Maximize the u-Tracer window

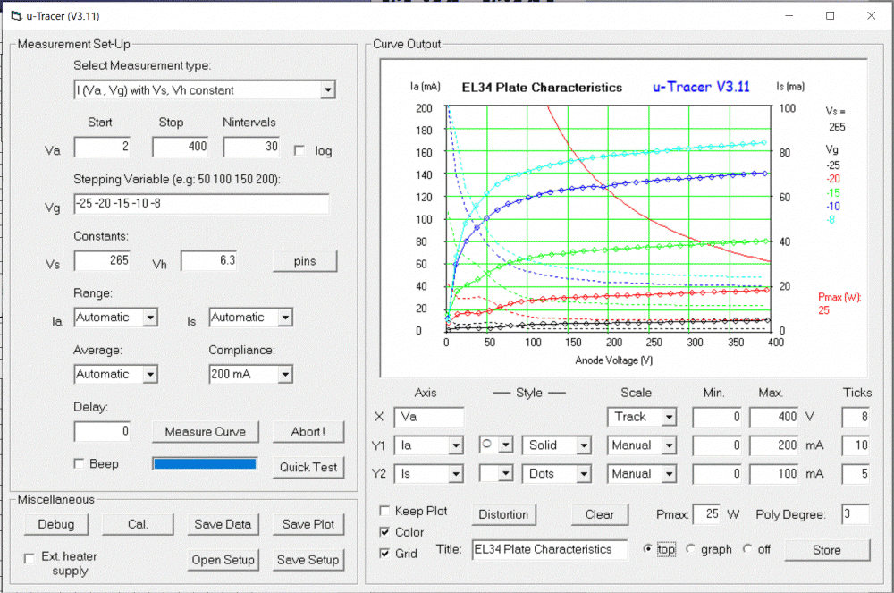(830, 16)
